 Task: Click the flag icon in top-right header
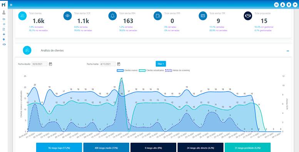(x=295, y=5)
